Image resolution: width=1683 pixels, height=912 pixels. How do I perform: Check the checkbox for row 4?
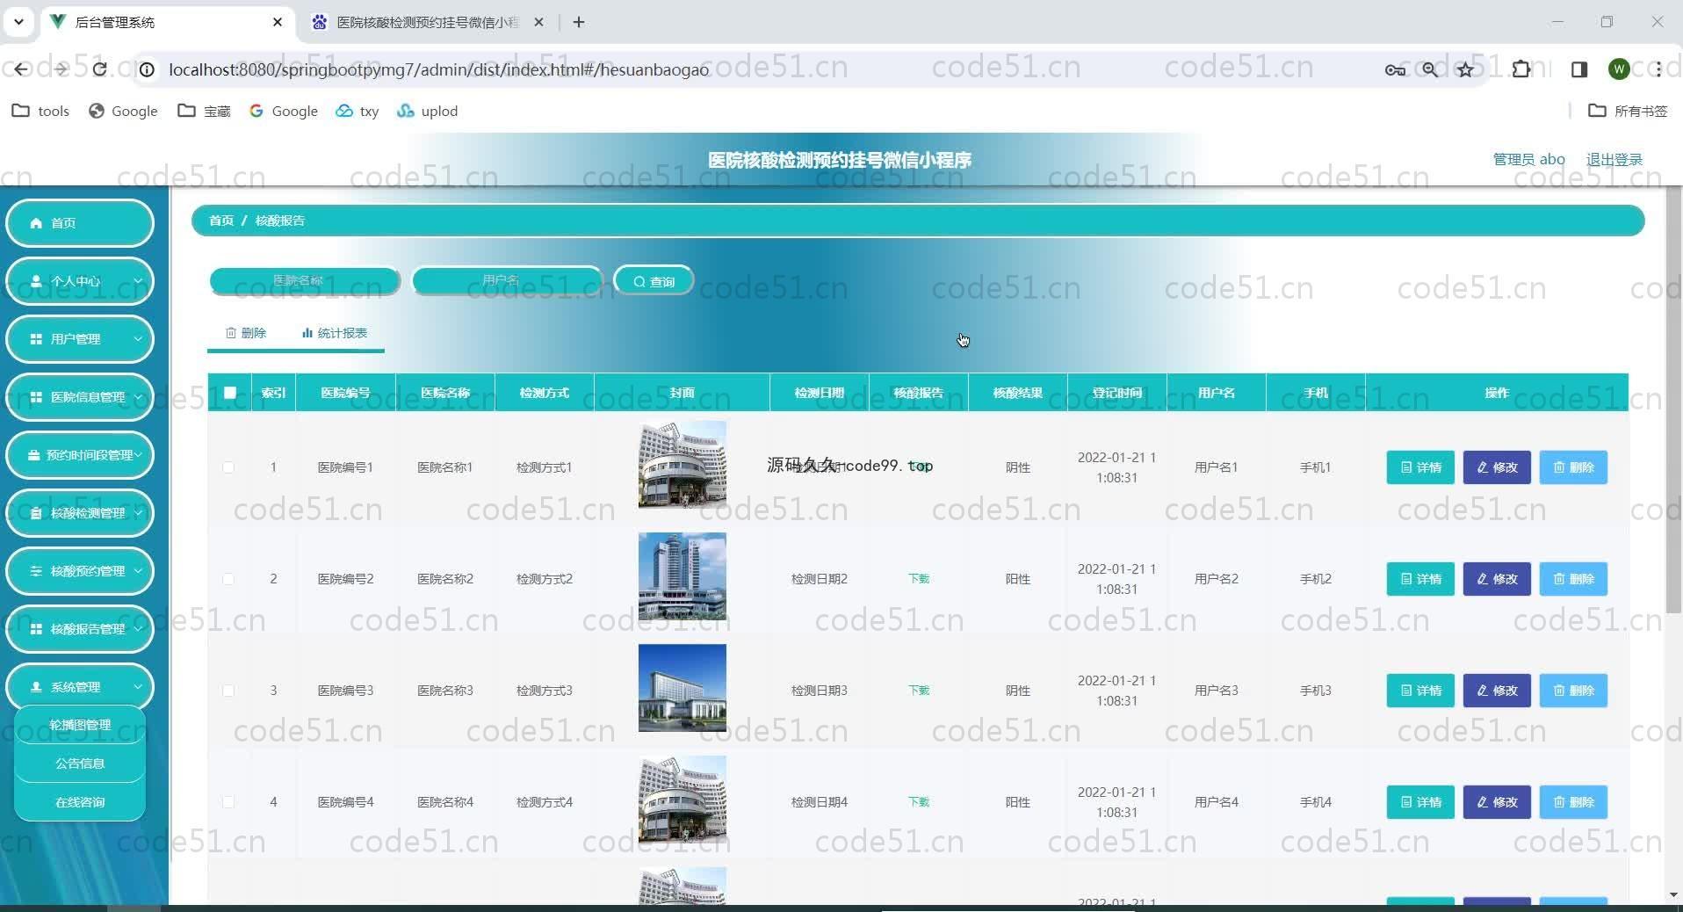[228, 802]
